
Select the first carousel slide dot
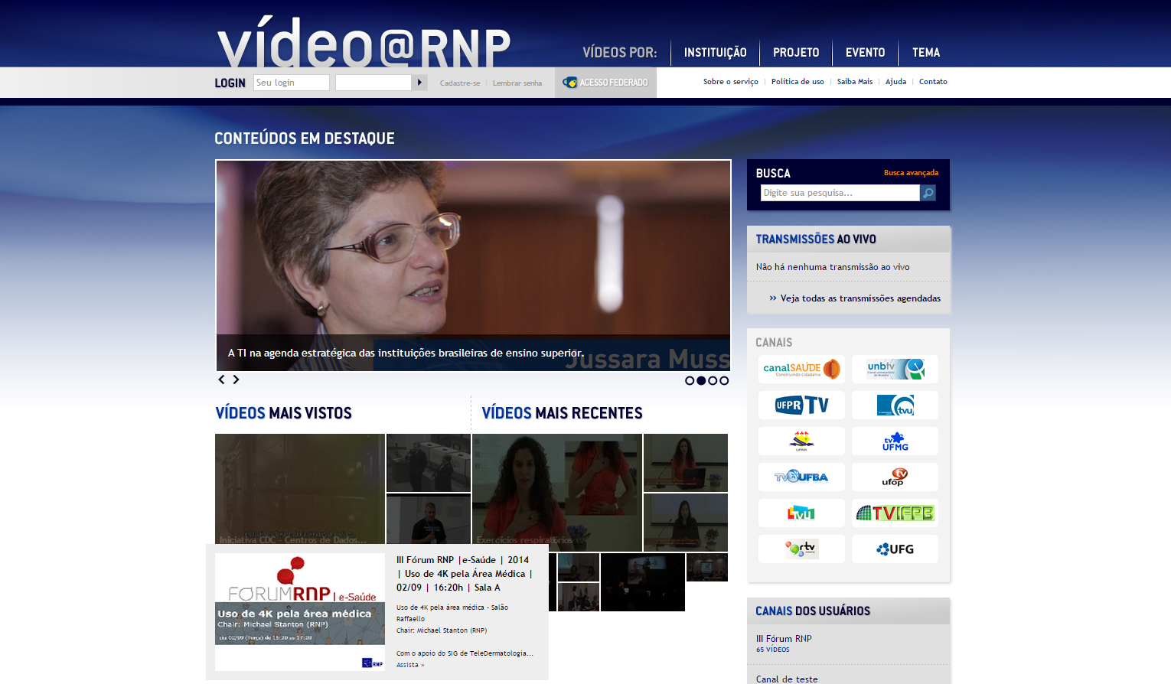coord(690,380)
